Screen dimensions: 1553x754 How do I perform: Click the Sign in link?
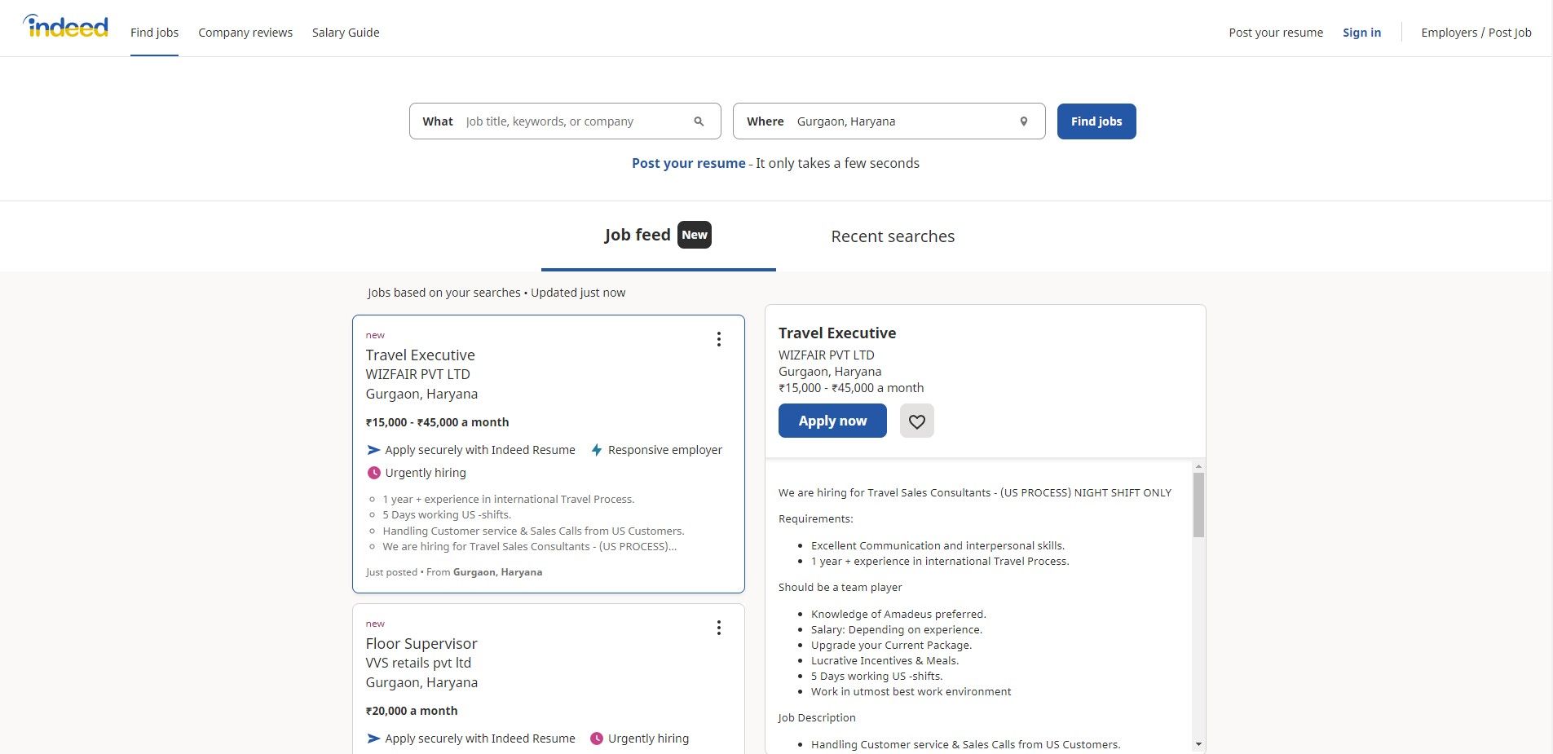pos(1361,33)
